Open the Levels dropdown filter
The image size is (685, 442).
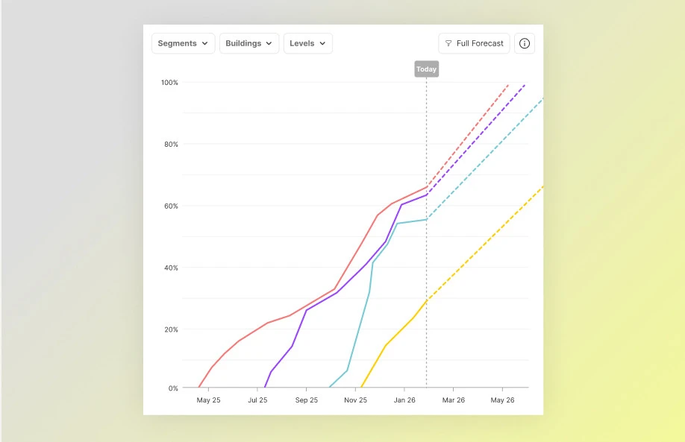pyautogui.click(x=307, y=43)
